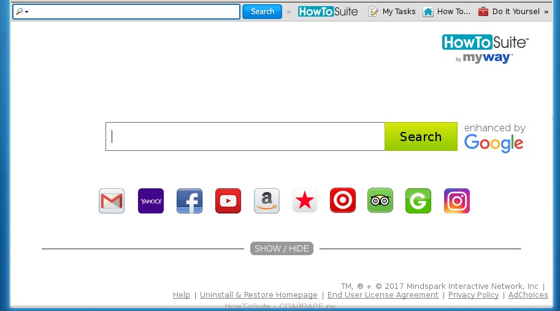Open the Gmail shortcut icon
Image resolution: width=560 pixels, height=311 pixels.
tap(112, 201)
